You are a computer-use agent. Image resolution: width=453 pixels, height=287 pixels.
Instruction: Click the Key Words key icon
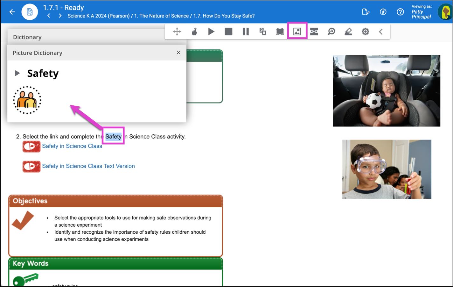pos(25,280)
